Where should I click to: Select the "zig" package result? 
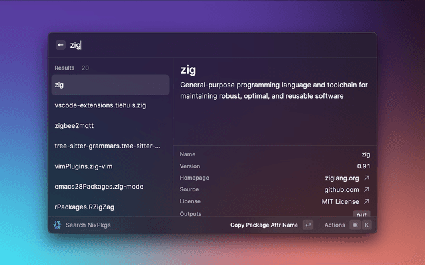(110, 85)
